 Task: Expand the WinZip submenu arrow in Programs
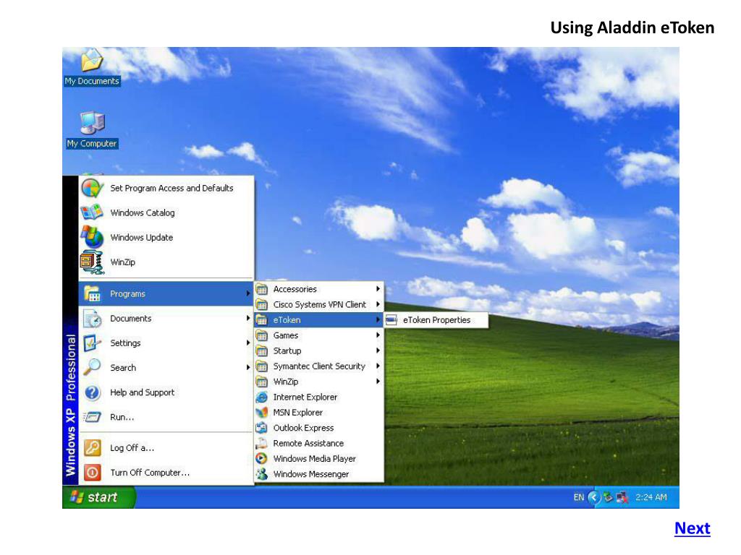378,382
